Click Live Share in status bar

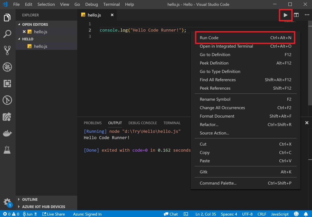[x=54, y=214]
